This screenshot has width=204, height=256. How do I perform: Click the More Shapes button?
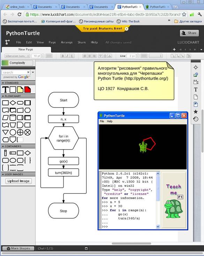tap(18, 248)
